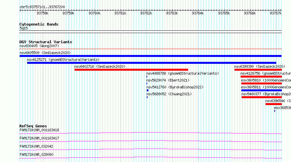
Task: Open gene FAM172A|NR_028080 label
Action: 36,154
